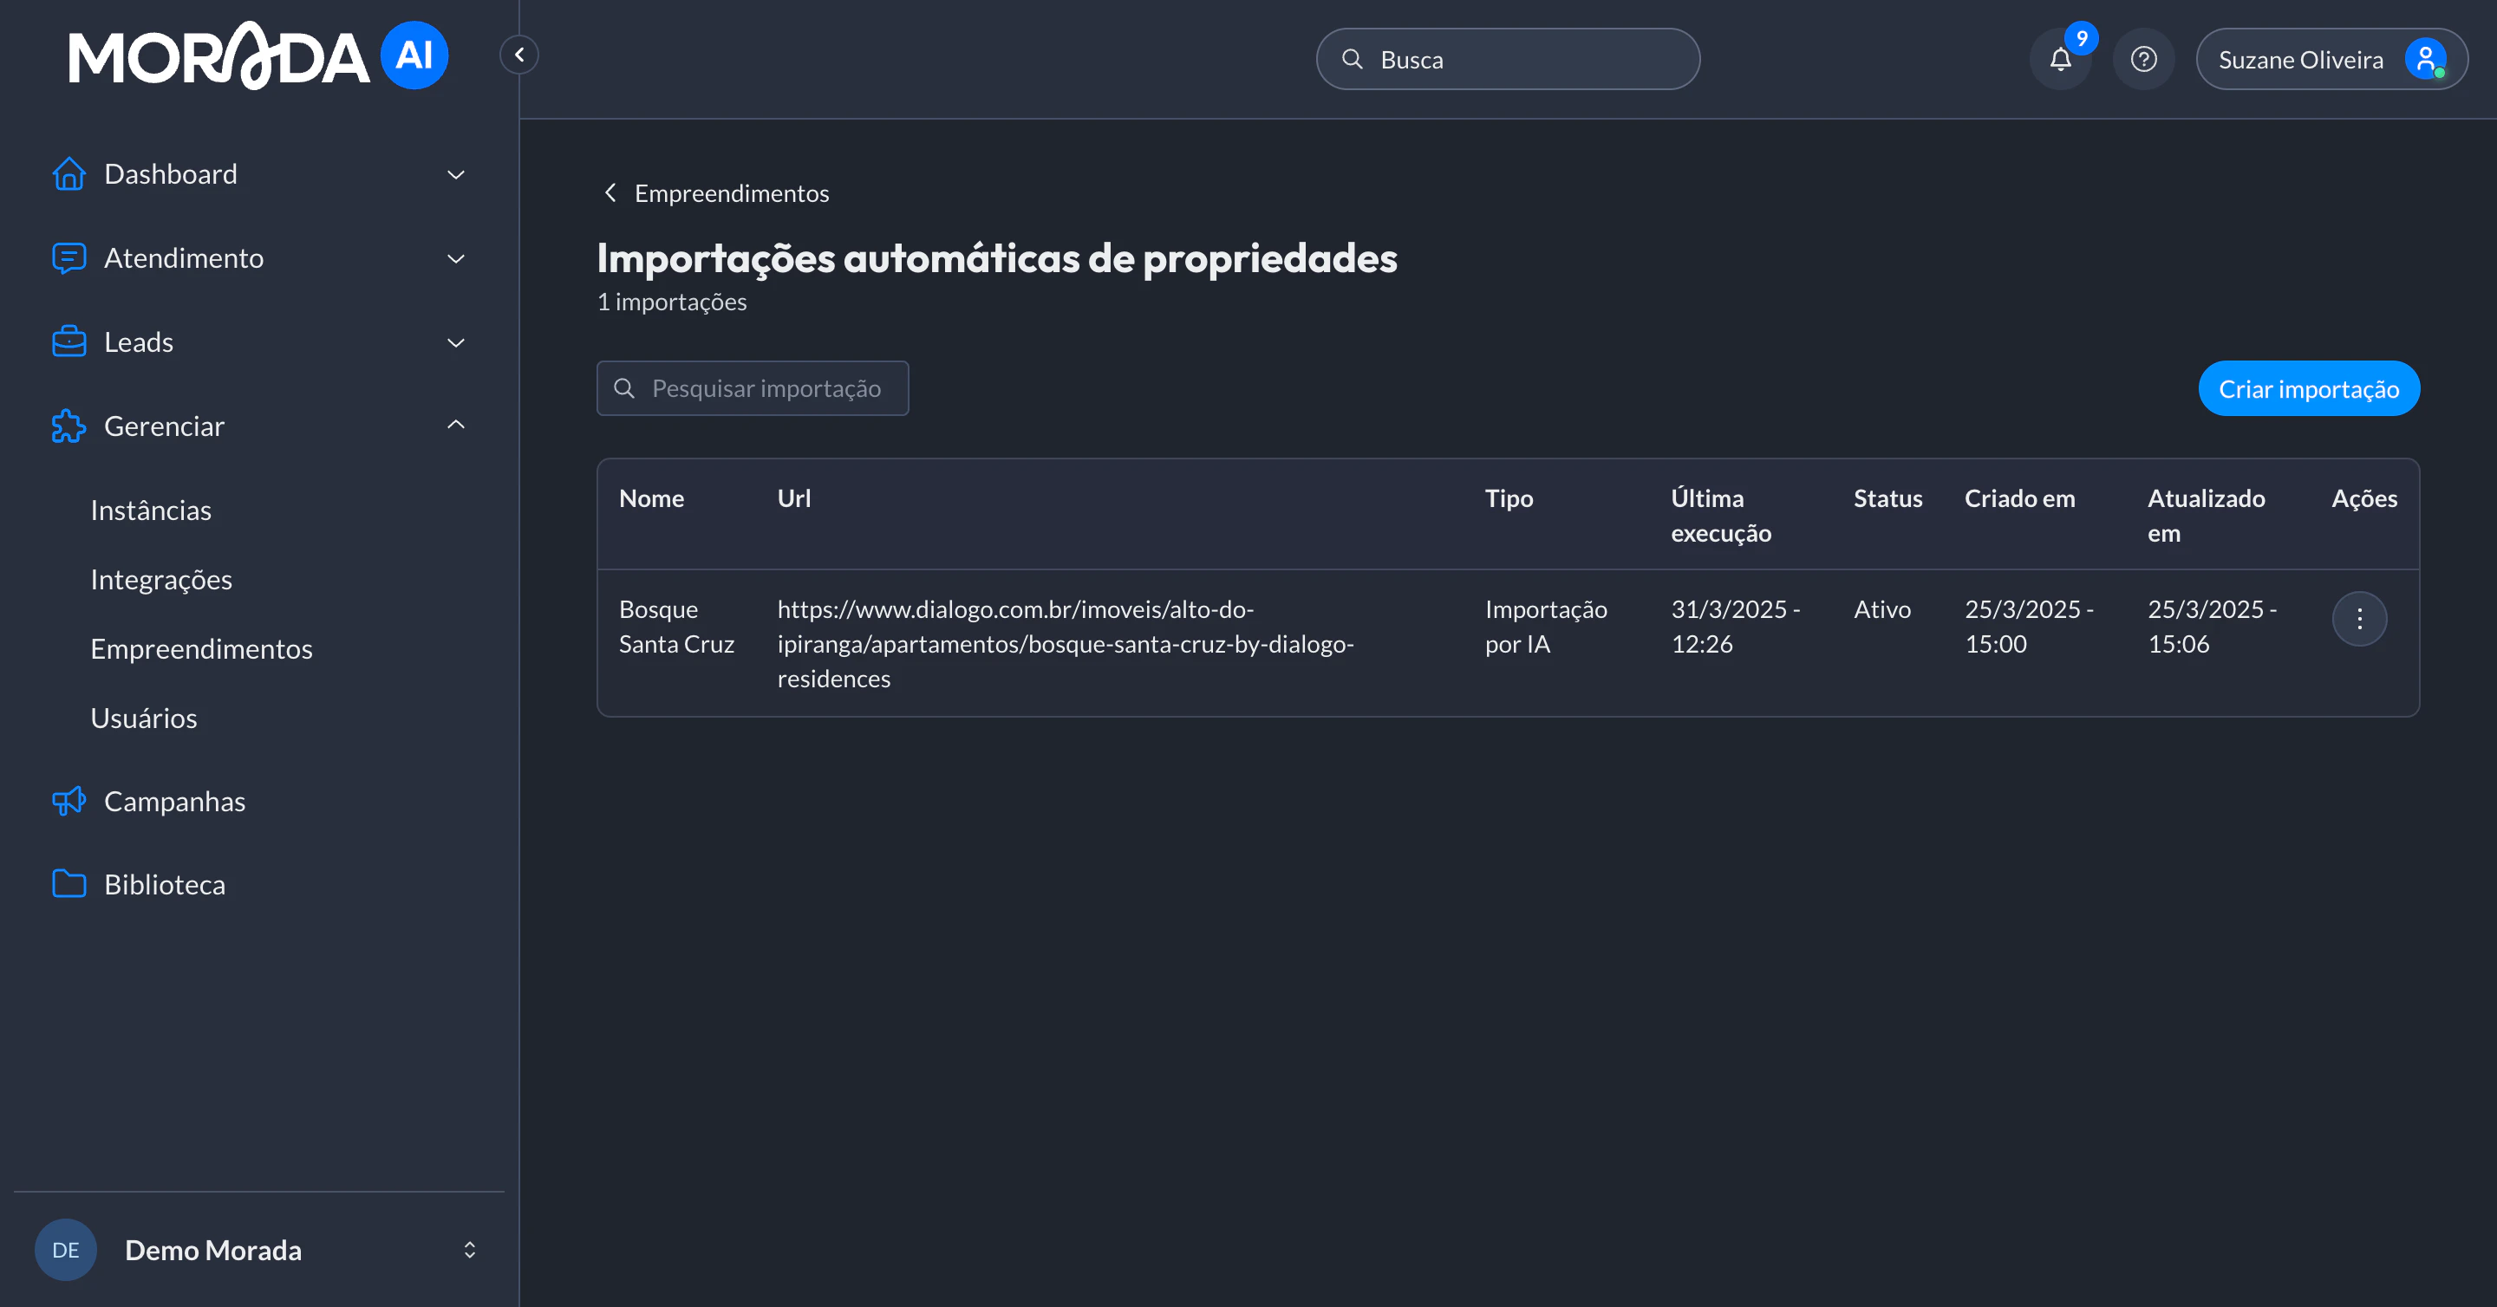Click the help question mark icon
The width and height of the screenshot is (2497, 1307).
(2143, 59)
